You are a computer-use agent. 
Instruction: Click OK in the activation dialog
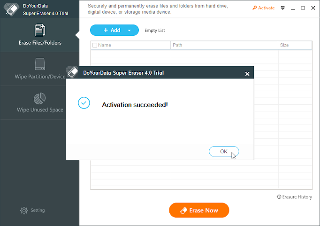[x=224, y=151]
